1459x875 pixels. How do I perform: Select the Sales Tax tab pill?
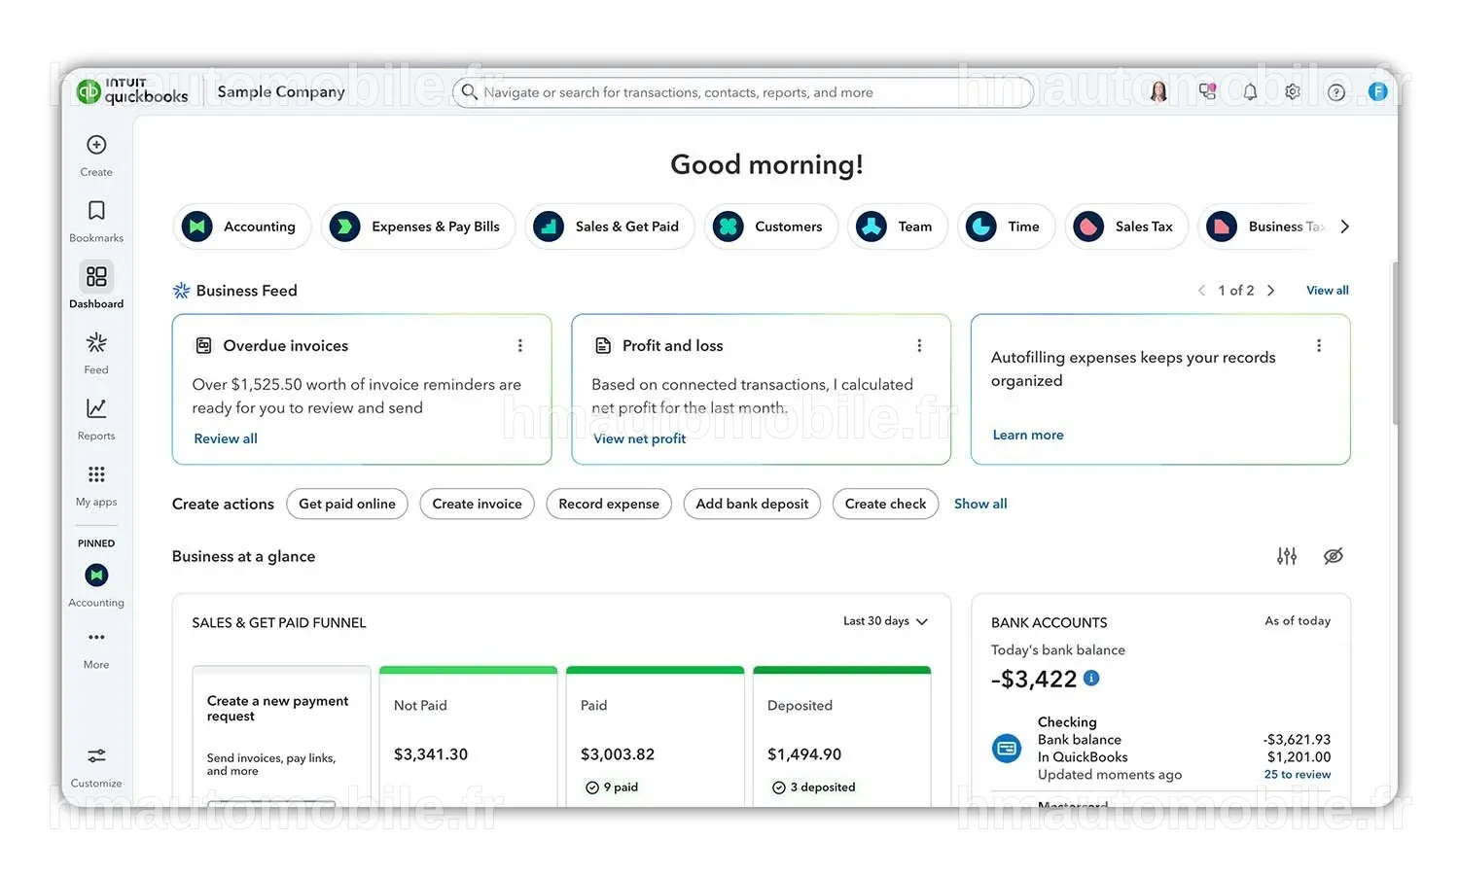(1126, 227)
